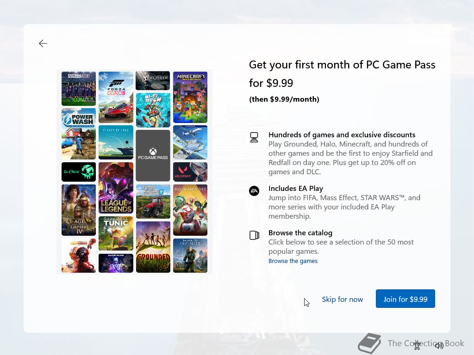Click the Play Grounded, Halo, Minecraft description
474x355 pixels.
[x=350, y=158]
